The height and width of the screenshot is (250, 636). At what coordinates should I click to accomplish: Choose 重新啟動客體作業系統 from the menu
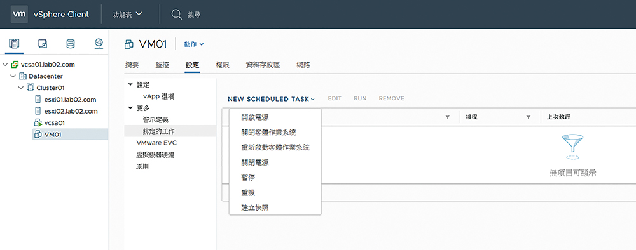point(275,147)
